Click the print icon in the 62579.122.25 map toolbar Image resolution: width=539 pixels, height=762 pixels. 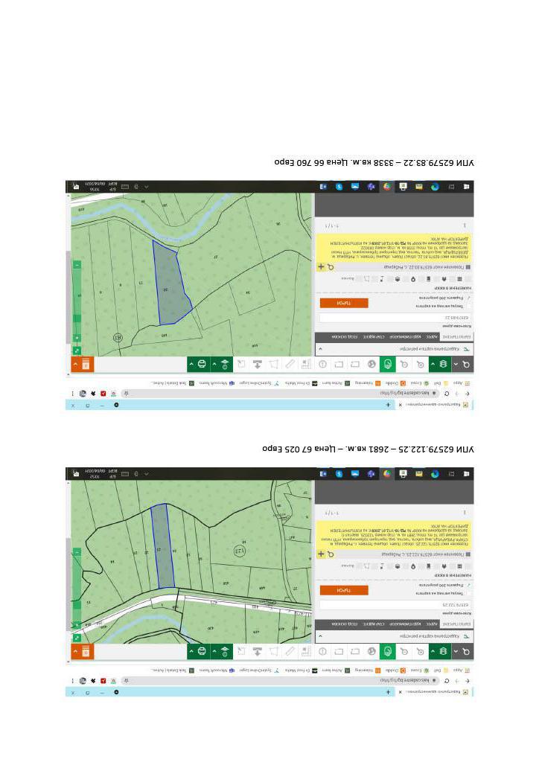pyautogui.click(x=202, y=652)
